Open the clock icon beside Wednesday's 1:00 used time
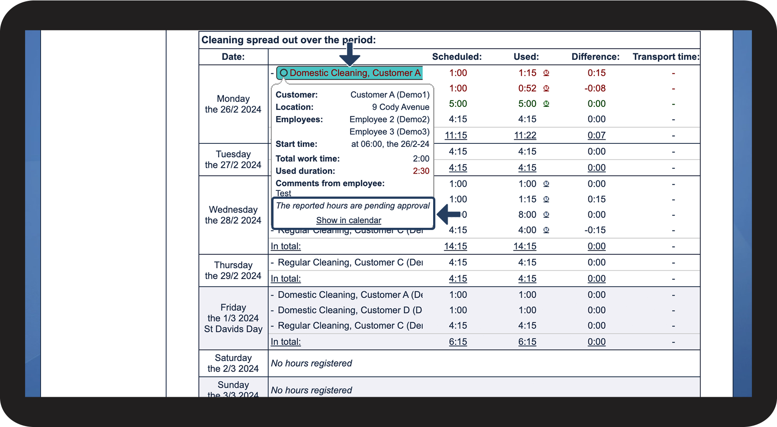 (546, 184)
